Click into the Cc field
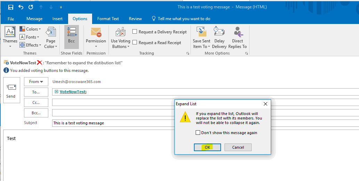This screenshot has height=181, width=359. click(x=113, y=102)
